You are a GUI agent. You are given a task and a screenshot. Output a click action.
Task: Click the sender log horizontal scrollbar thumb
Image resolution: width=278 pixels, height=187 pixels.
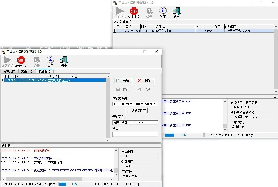(44, 179)
